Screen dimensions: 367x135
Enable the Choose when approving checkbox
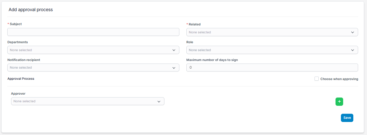(x=316, y=79)
